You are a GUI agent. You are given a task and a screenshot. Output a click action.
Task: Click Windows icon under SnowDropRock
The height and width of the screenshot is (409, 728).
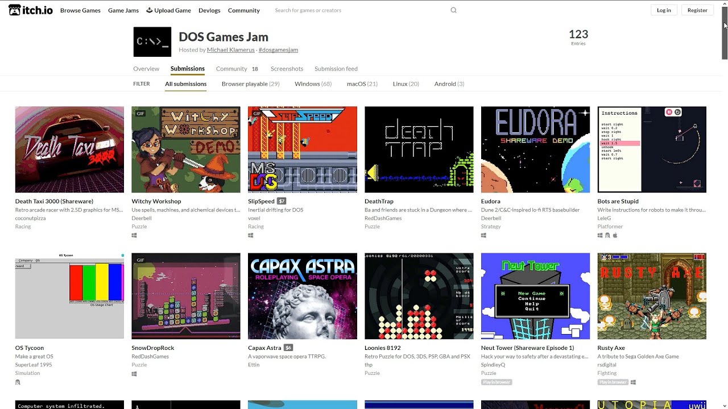point(134,374)
